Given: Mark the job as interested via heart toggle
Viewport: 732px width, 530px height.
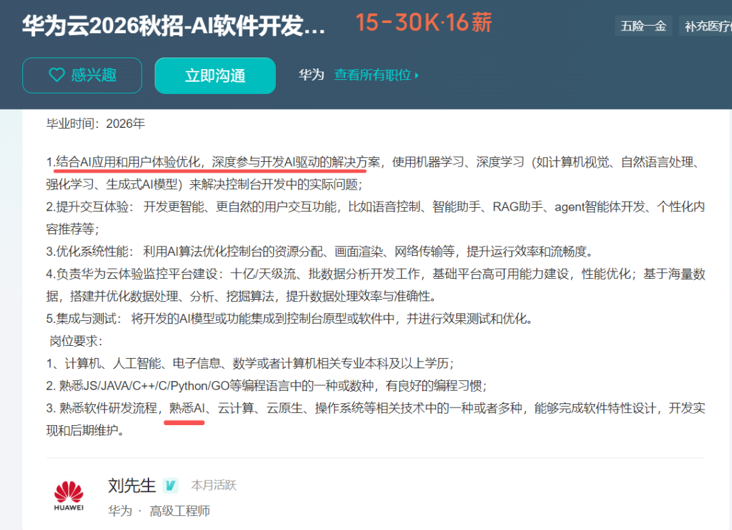Looking at the screenshot, I should [x=81, y=75].
